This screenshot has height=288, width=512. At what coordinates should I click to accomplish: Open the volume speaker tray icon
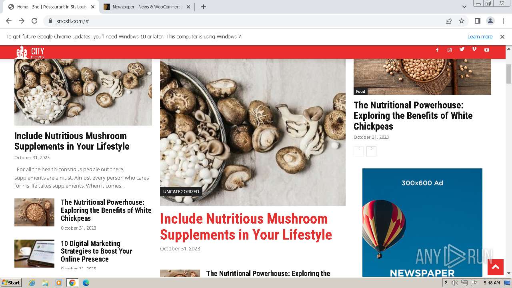(455, 283)
